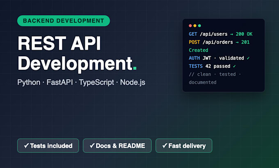The width and height of the screenshot is (279, 168).
Task: Click checkmark icon beside Docs & README
Action: tap(92, 146)
